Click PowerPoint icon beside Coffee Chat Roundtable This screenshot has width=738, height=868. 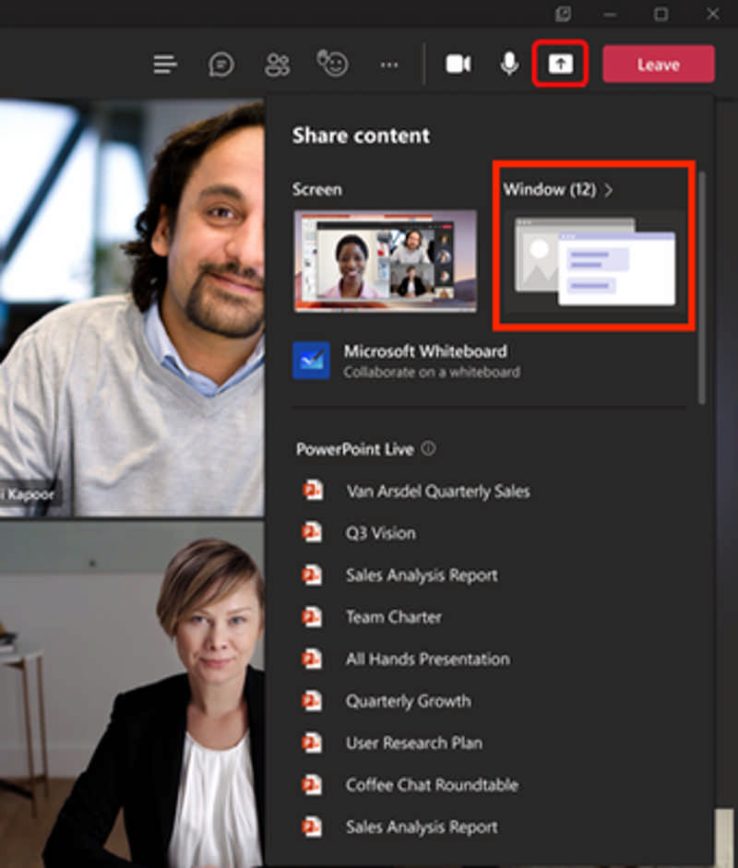[312, 784]
